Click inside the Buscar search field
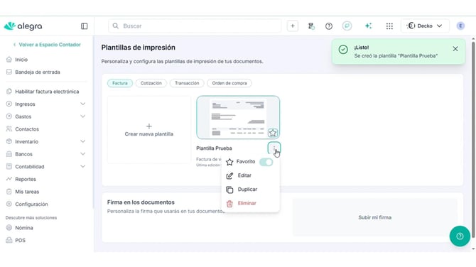Screen dimensions: 476x267 click(x=195, y=26)
